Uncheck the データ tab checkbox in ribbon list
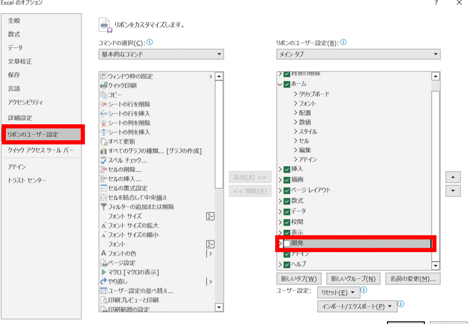The width and height of the screenshot is (469, 324). pyautogui.click(x=287, y=212)
